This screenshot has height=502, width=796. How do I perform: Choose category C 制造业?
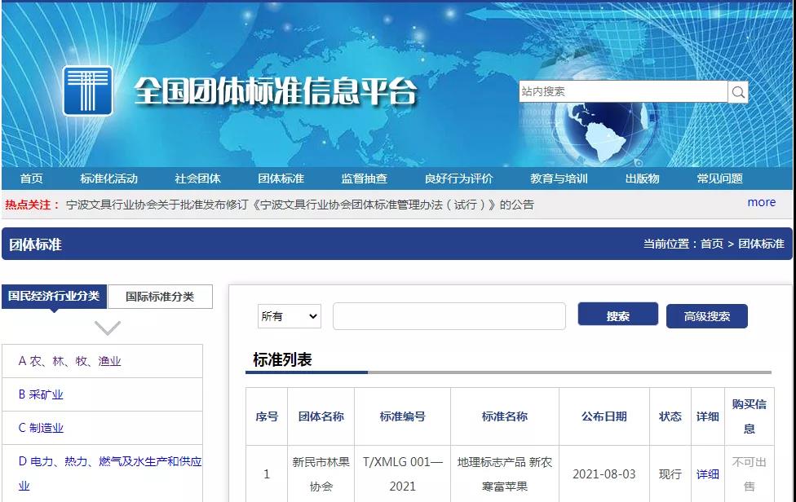tap(42, 428)
